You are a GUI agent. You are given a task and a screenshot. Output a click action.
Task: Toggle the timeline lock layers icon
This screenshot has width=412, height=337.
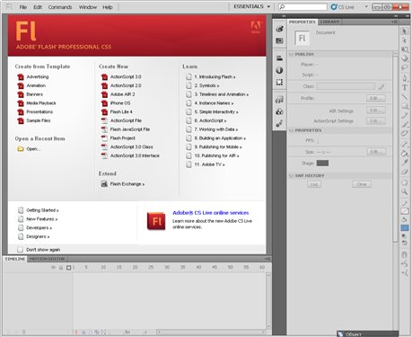click(61, 268)
